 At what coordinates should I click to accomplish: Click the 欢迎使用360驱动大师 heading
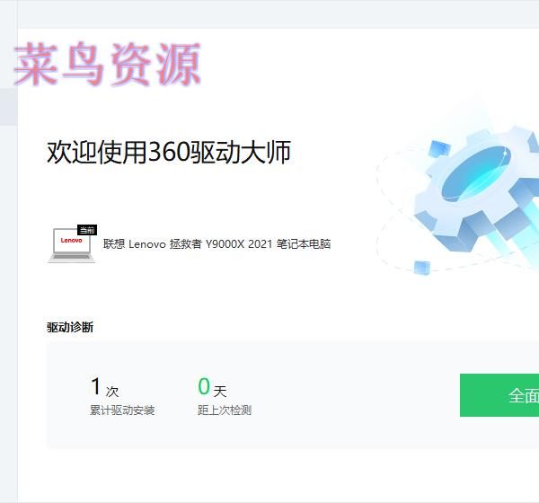click(169, 153)
